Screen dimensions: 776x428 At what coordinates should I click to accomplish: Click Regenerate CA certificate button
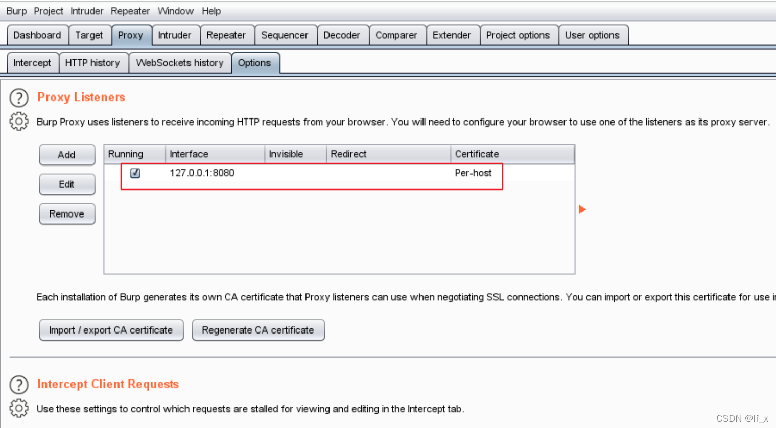pos(258,330)
